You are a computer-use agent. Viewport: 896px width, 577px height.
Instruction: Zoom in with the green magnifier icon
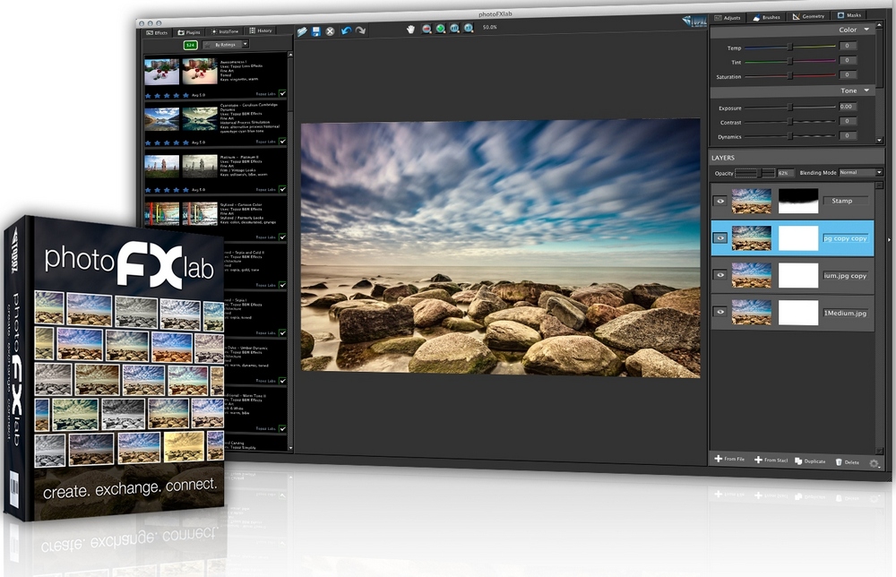coord(441,29)
